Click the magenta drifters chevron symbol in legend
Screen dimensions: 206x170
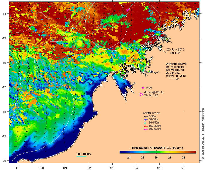(141, 94)
